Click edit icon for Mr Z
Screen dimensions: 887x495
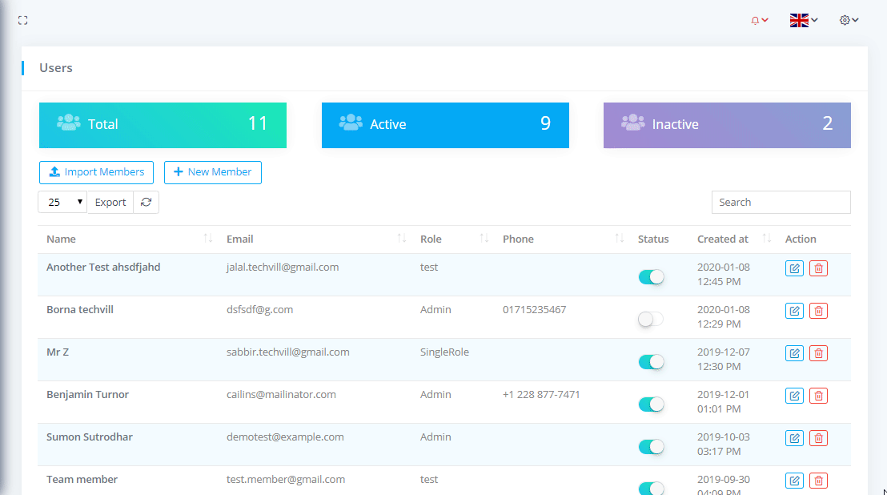coord(794,353)
